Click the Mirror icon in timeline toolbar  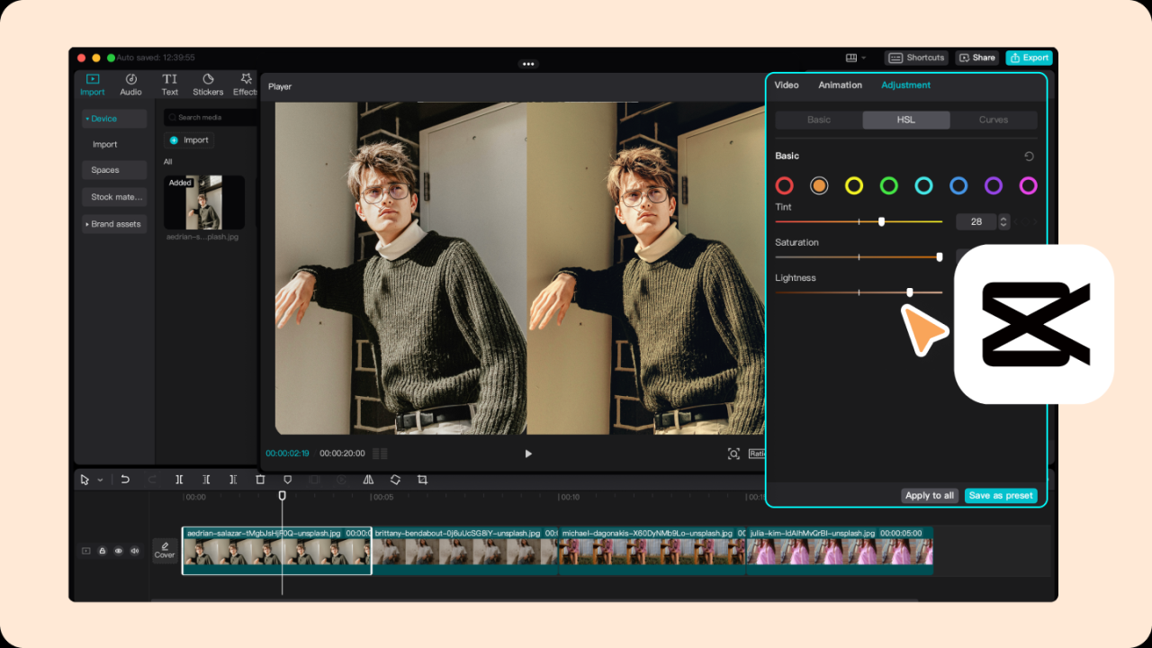coord(368,480)
